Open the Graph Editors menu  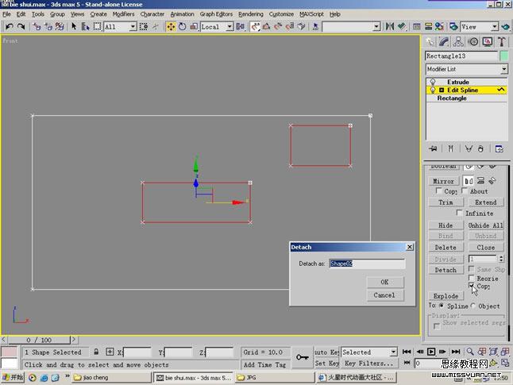pos(216,14)
